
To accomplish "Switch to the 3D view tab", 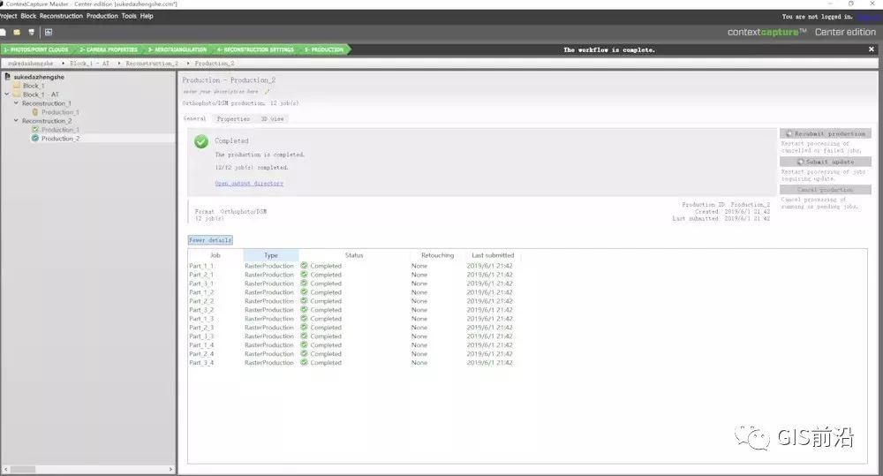I will click(x=272, y=118).
